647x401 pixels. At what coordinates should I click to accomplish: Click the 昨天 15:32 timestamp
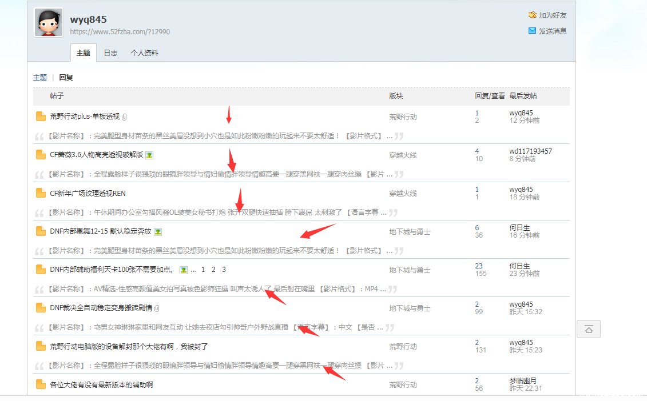pos(526,311)
